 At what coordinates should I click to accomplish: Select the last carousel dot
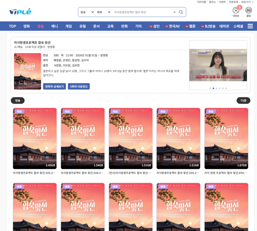coord(226,88)
